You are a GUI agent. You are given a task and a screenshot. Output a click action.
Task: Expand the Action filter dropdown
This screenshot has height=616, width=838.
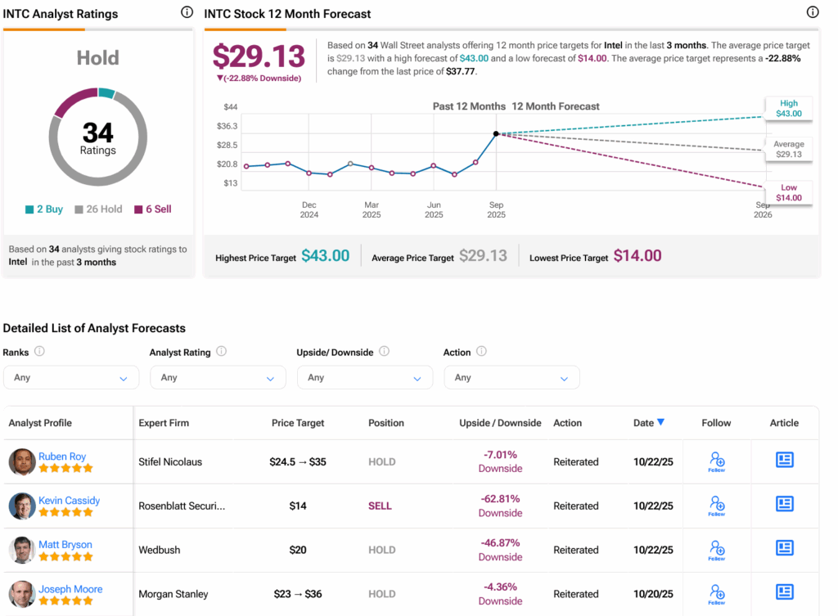[x=511, y=378]
